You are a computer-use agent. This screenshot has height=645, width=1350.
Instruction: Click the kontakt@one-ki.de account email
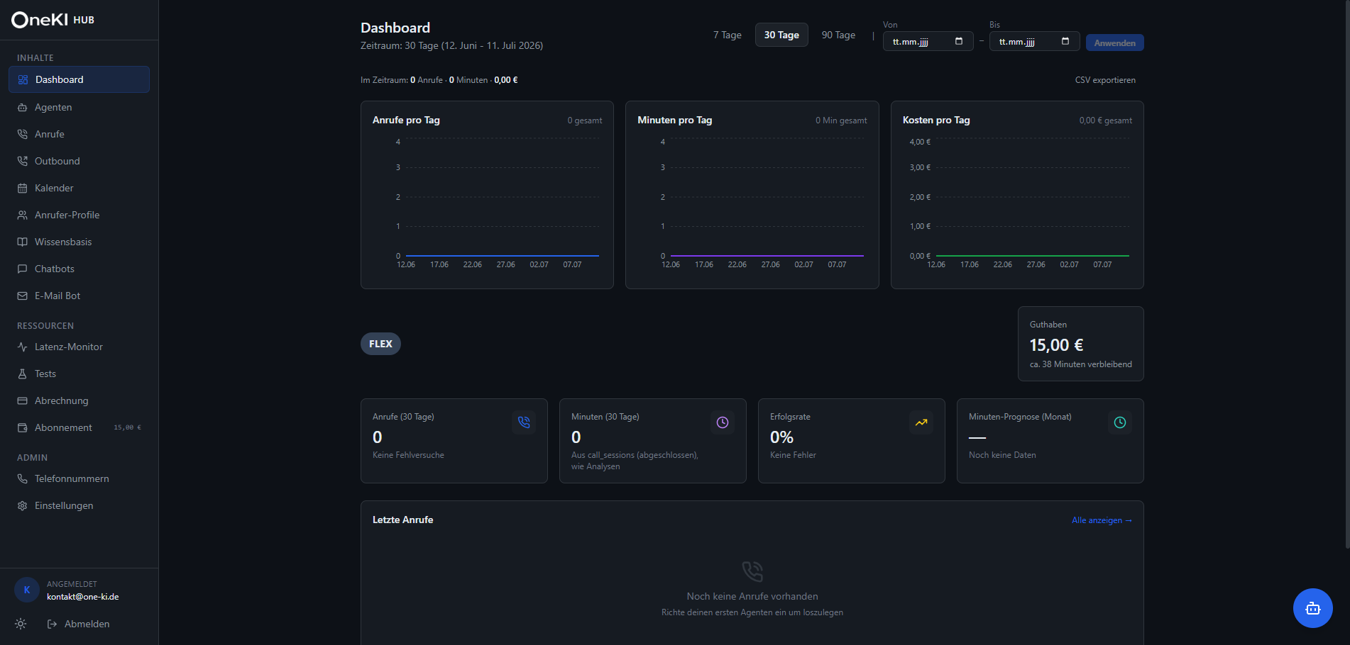pos(82,597)
